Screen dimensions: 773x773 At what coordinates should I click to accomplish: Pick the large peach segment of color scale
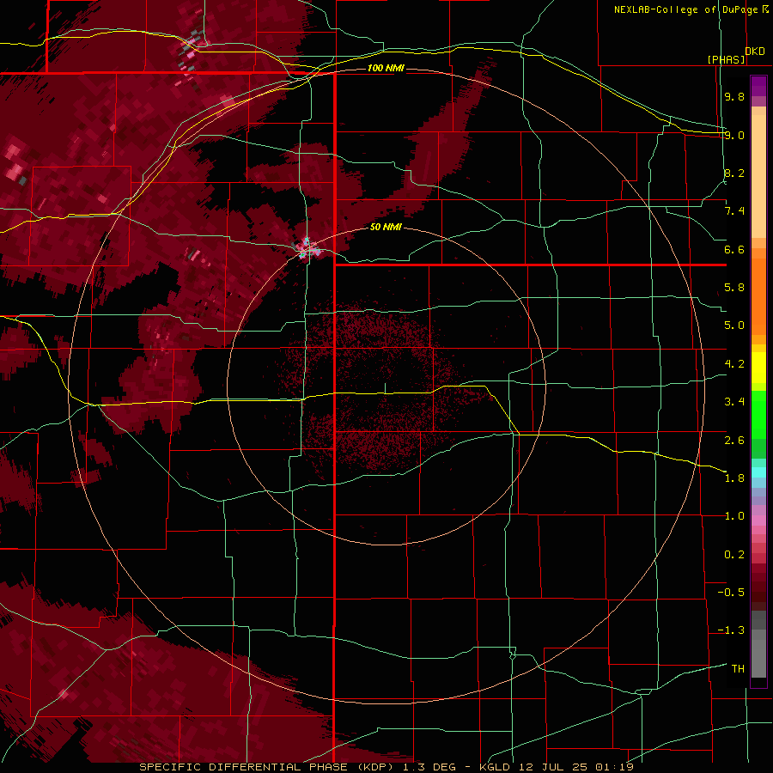(758, 176)
